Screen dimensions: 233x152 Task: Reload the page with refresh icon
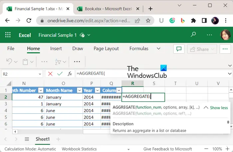(x=29, y=20)
